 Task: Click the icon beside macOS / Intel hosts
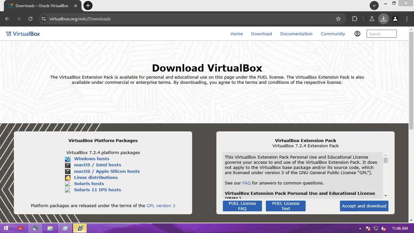pos(68,165)
